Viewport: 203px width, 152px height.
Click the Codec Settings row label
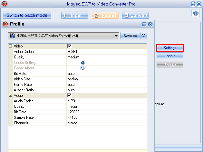(x=25, y=63)
